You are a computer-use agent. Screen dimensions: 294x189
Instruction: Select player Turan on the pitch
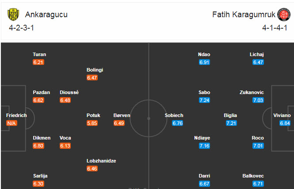(39, 55)
